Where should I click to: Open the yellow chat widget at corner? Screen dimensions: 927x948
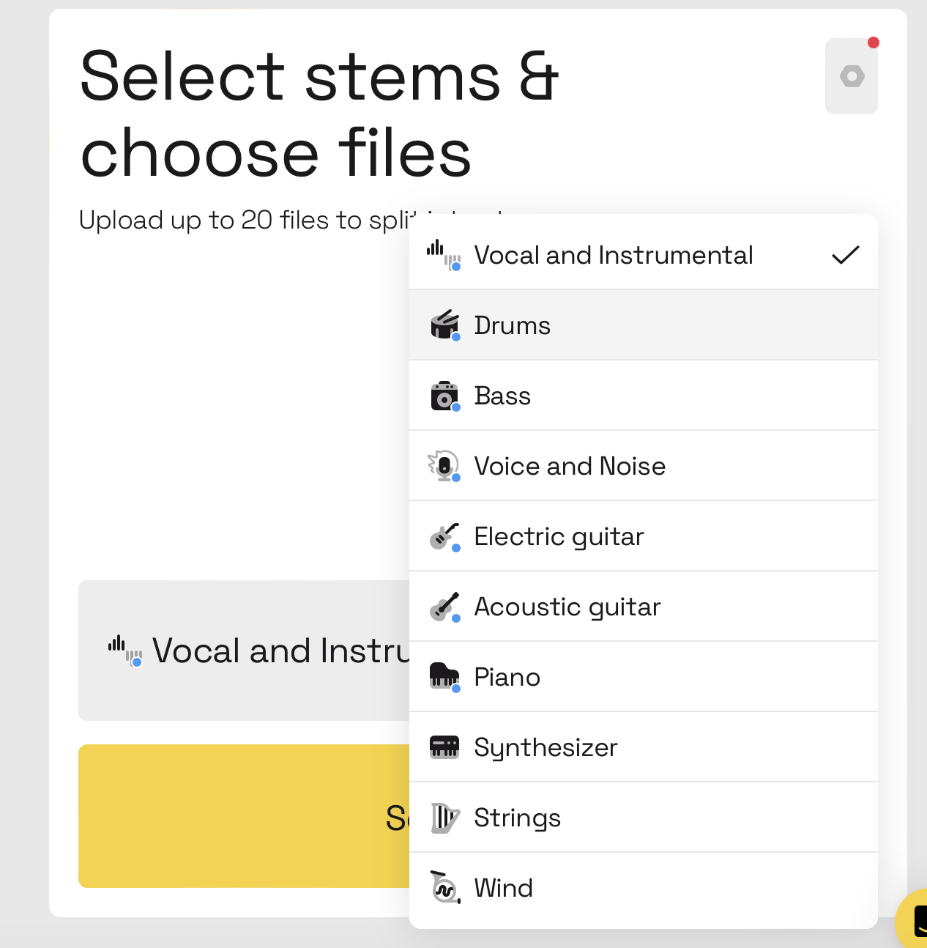[912, 919]
